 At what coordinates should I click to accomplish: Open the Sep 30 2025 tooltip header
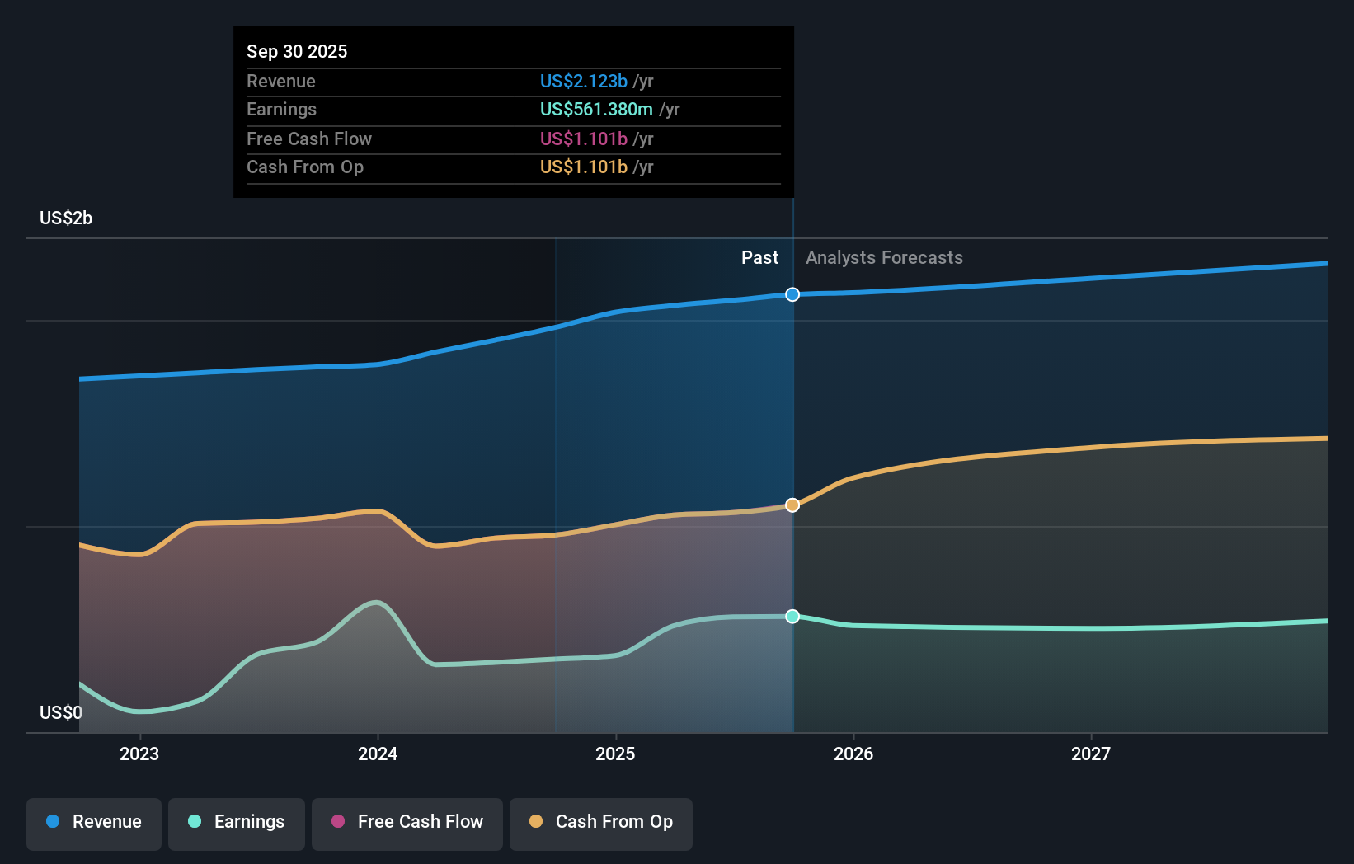point(297,51)
